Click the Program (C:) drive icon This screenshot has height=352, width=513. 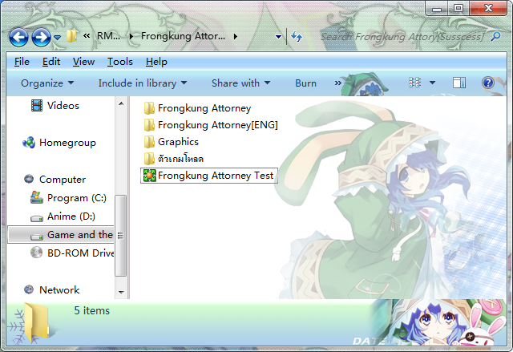37,197
